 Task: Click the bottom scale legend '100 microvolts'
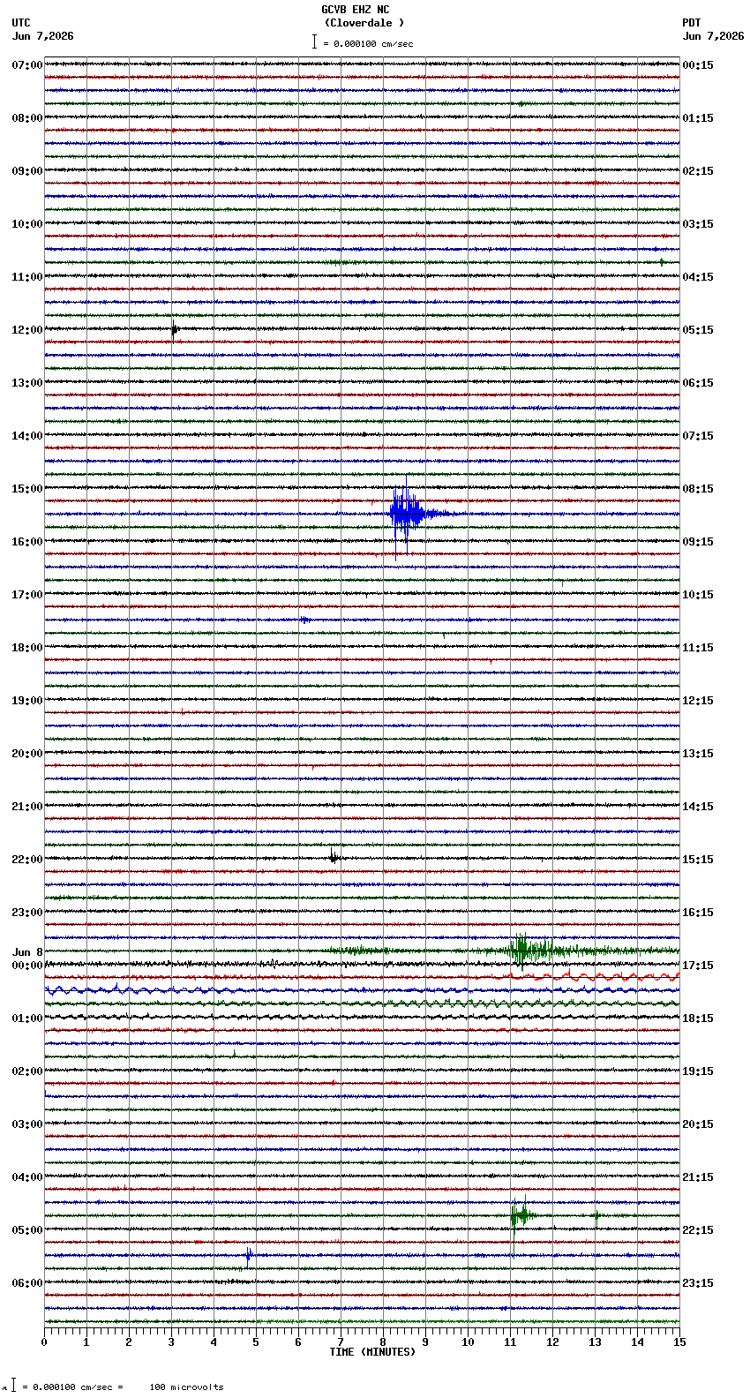186,1387
